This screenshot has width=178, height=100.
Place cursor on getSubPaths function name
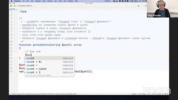coord(41,45)
